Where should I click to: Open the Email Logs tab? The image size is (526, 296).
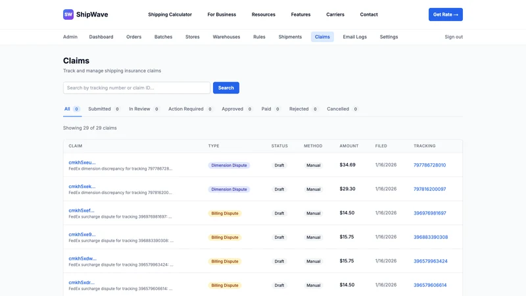[354, 37]
